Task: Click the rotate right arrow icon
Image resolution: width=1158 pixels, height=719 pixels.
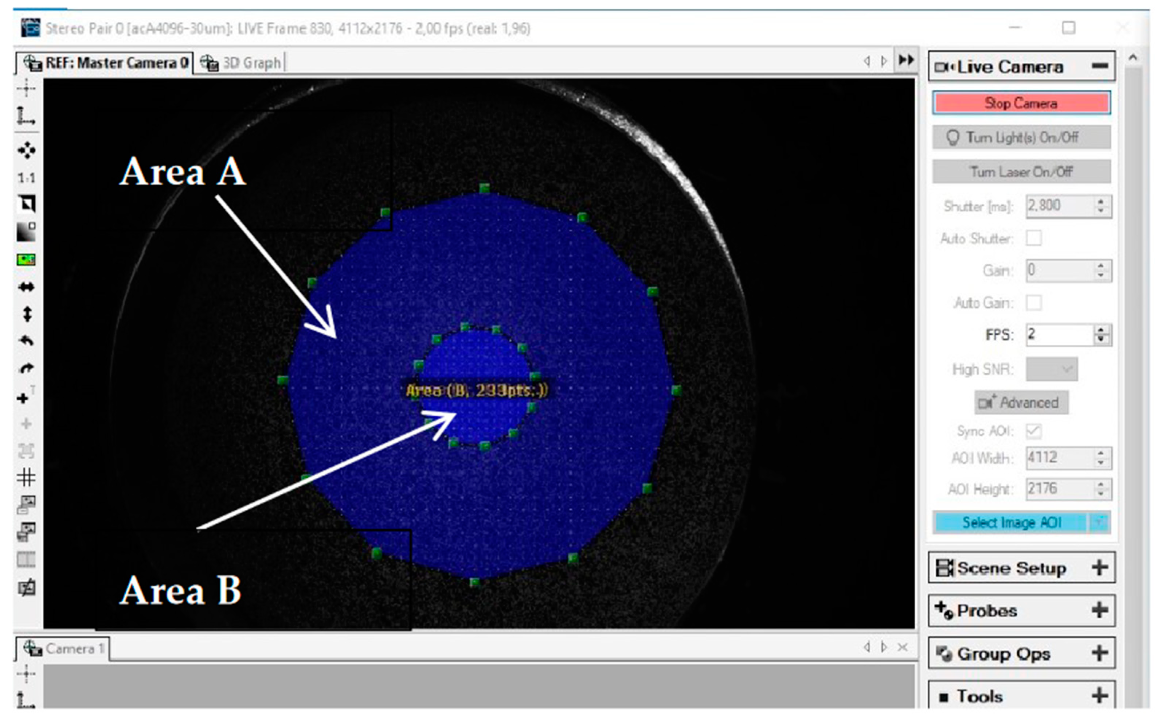Action: [x=27, y=368]
